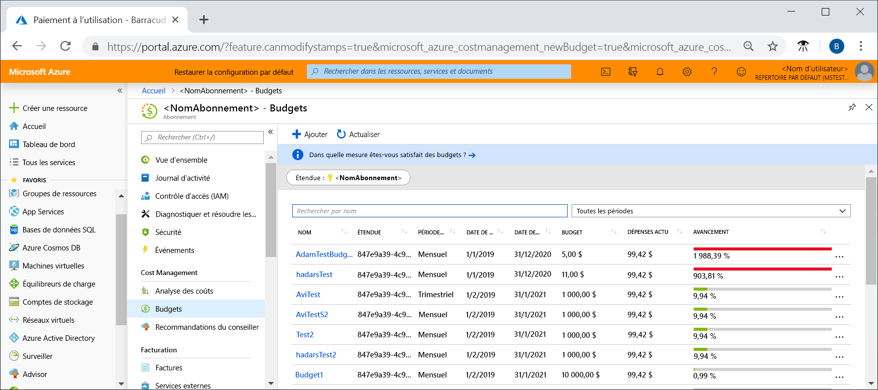This screenshot has width=878, height=390.
Task: Click AdamTestBudget red progress bar
Action: (762, 249)
